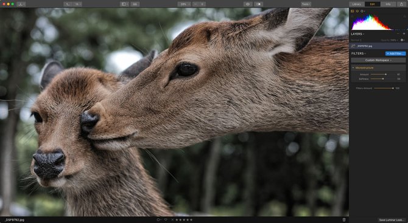This screenshot has width=408, height=223.
Task: Click the Amount value field
Action: (399, 75)
